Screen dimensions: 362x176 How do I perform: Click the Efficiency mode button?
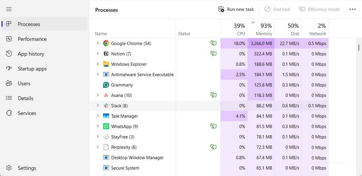coord(319,9)
